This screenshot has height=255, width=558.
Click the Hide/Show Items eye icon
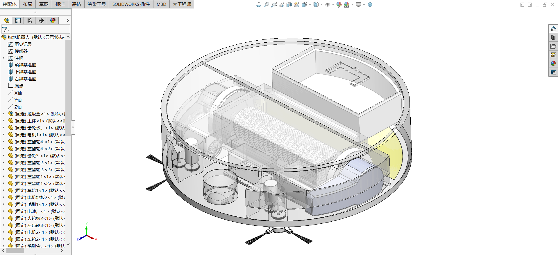328,5
